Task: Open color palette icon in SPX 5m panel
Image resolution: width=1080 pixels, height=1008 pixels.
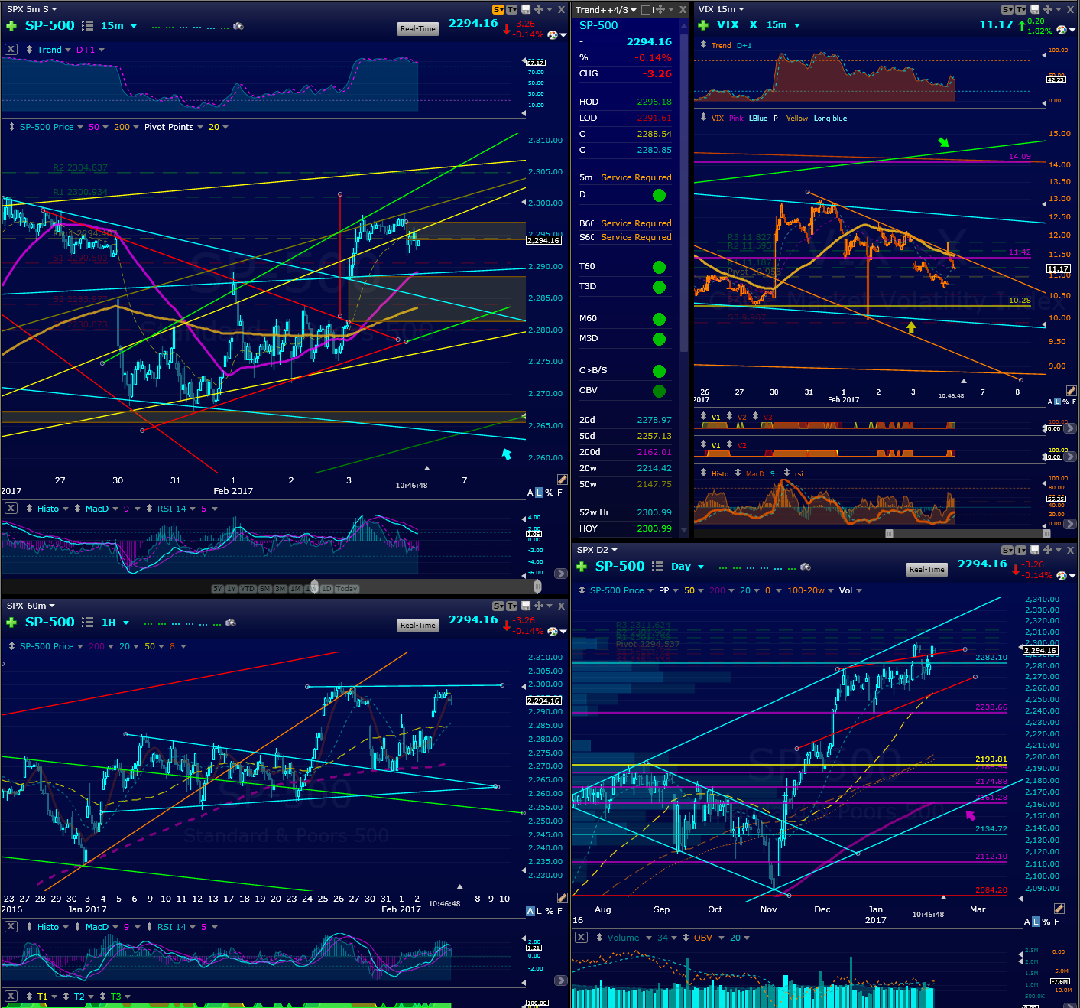Action: pos(552,34)
